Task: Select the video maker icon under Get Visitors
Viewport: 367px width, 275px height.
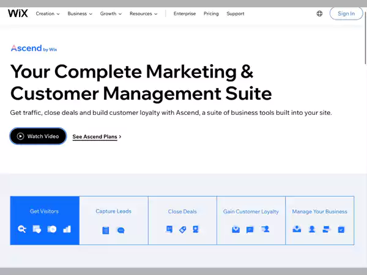Action: [x=52, y=229]
